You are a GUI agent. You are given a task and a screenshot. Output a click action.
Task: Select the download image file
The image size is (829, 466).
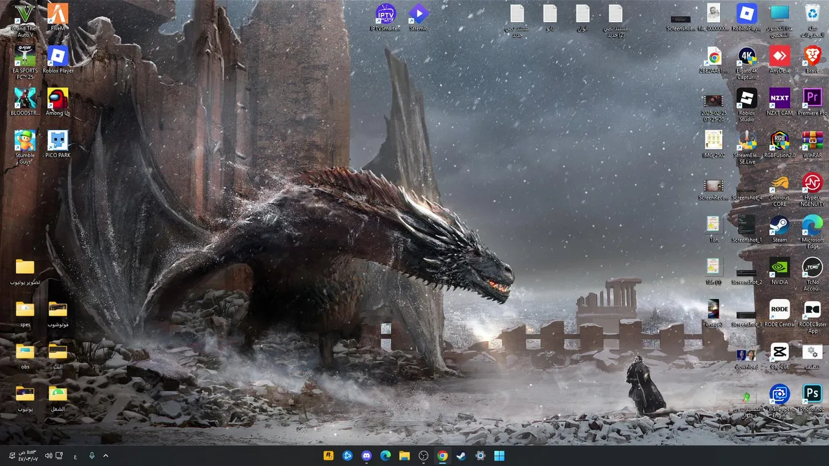747,359
